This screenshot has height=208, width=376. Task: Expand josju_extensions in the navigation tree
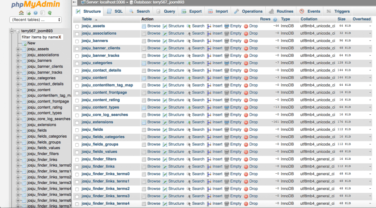pyautogui.click(x=18, y=125)
